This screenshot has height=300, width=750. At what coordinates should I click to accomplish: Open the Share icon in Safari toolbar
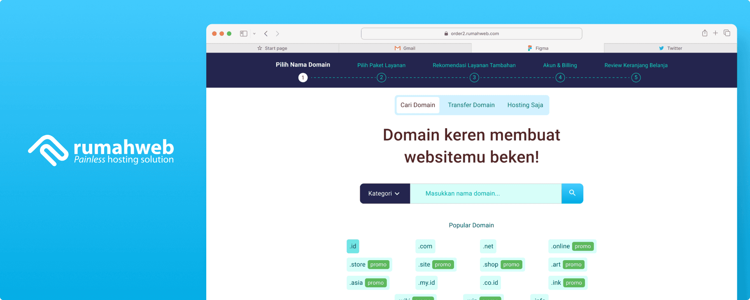click(705, 33)
